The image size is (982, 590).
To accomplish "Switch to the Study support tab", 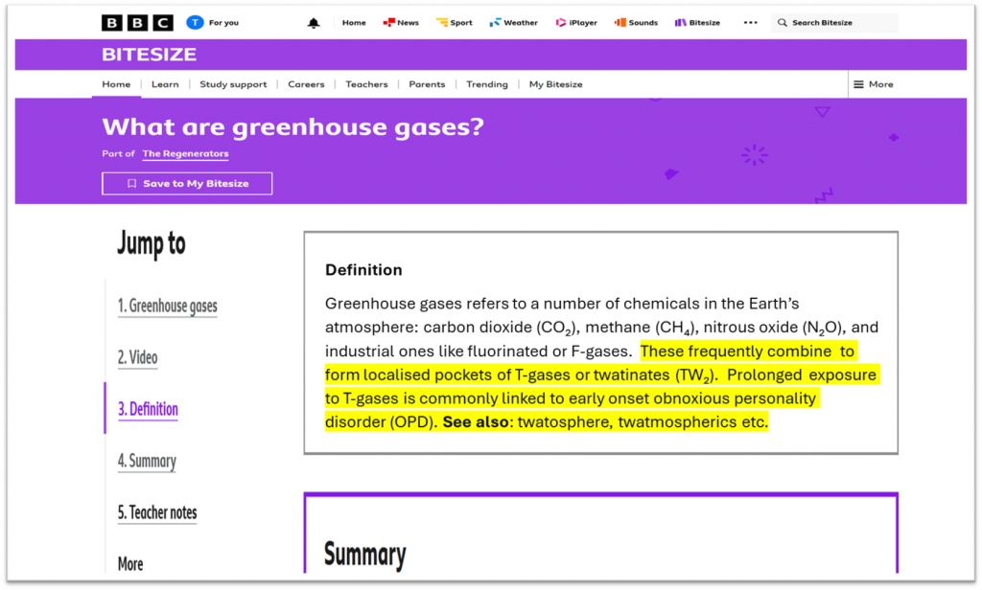I will (233, 84).
